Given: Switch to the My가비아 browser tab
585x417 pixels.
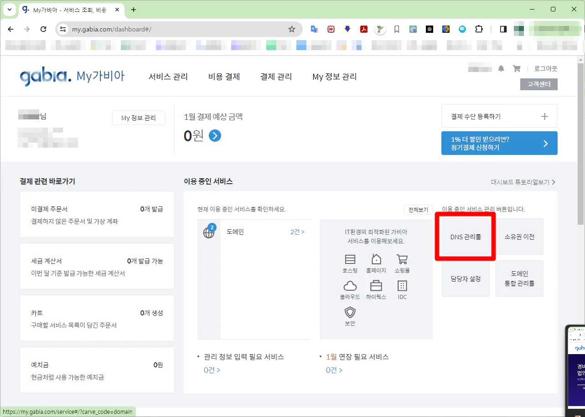Looking at the screenshot, I should [72, 10].
